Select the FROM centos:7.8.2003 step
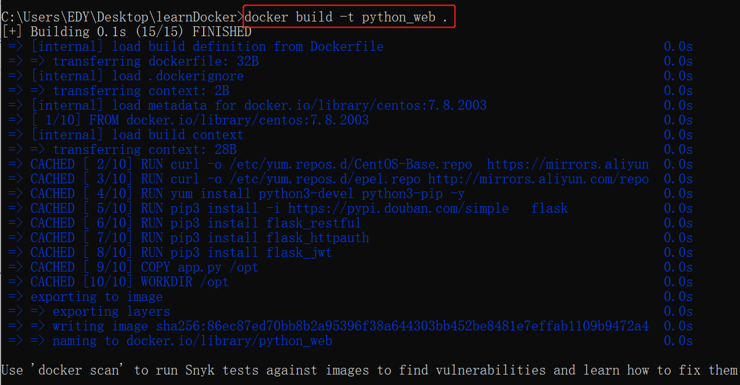This screenshot has height=385, width=740. coord(199,120)
